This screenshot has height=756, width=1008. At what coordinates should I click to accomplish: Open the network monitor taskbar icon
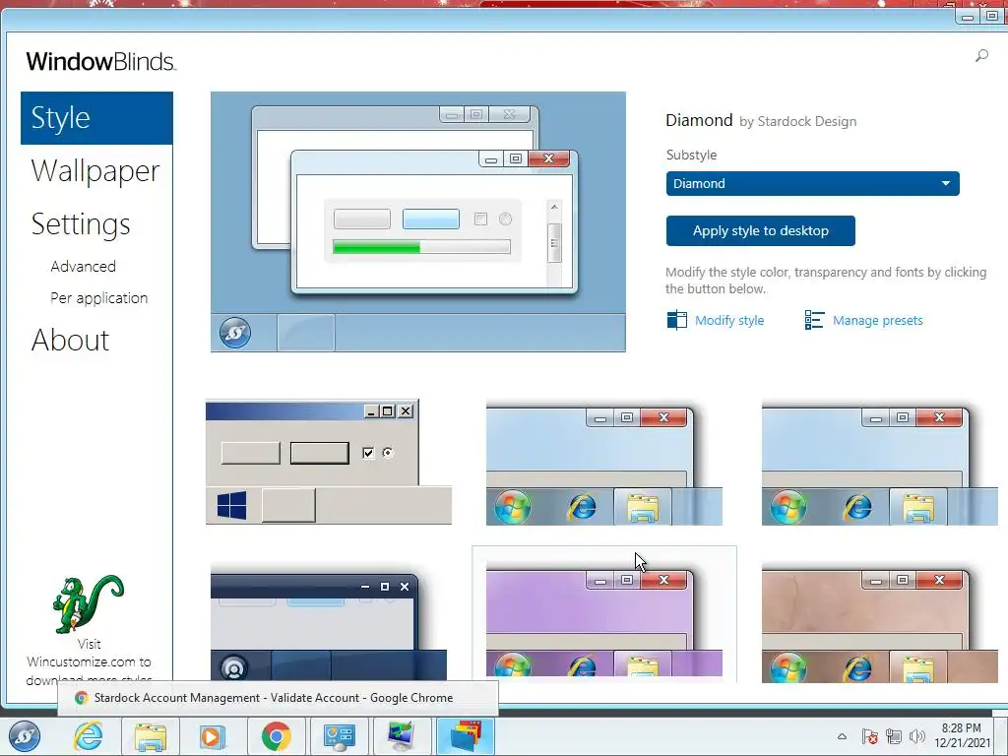click(x=402, y=736)
